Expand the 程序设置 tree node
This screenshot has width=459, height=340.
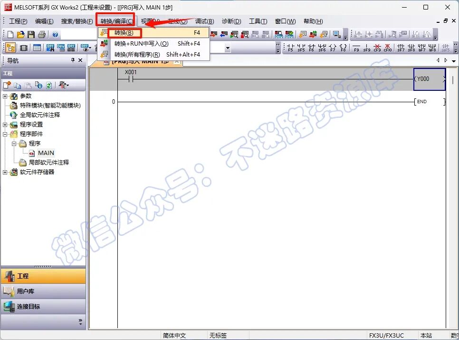[x=5, y=125]
